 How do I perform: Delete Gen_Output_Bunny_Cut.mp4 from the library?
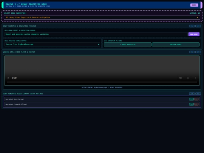196,99
